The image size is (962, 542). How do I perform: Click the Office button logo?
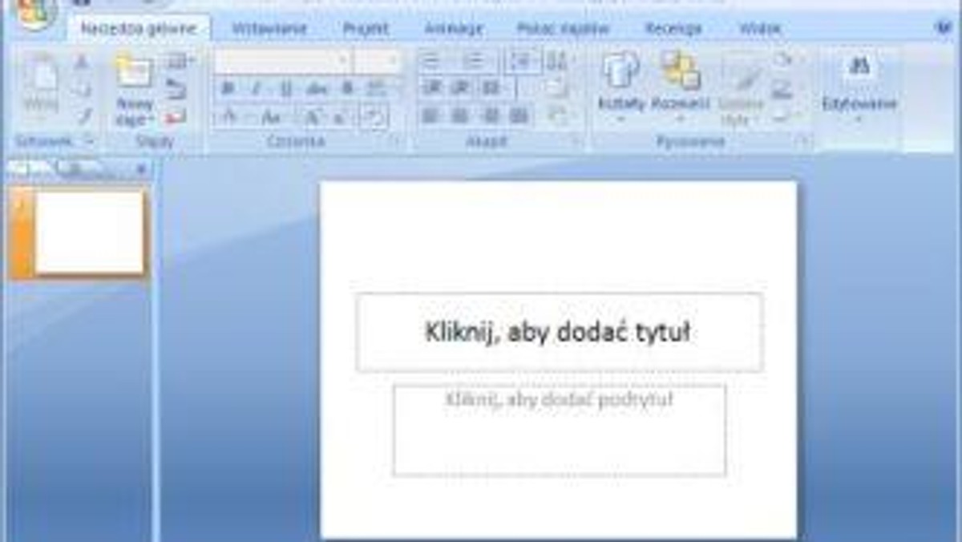(x=32, y=11)
